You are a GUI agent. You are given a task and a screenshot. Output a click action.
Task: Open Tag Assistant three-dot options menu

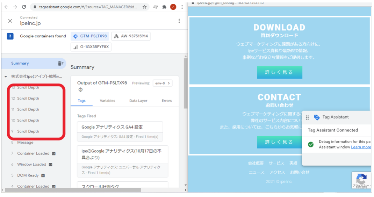[x=179, y=21]
